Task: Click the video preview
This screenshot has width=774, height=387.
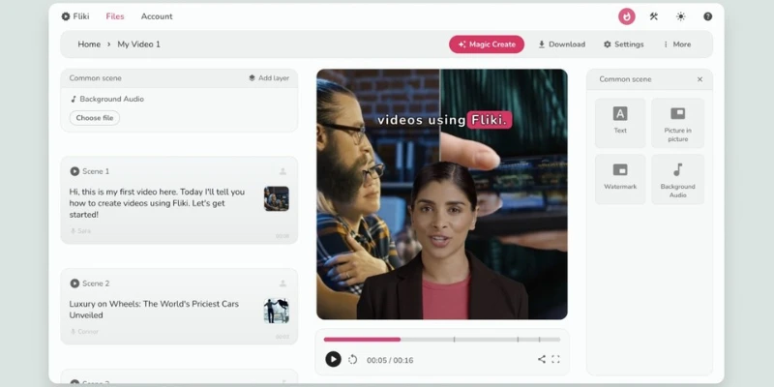Action: coord(442,194)
